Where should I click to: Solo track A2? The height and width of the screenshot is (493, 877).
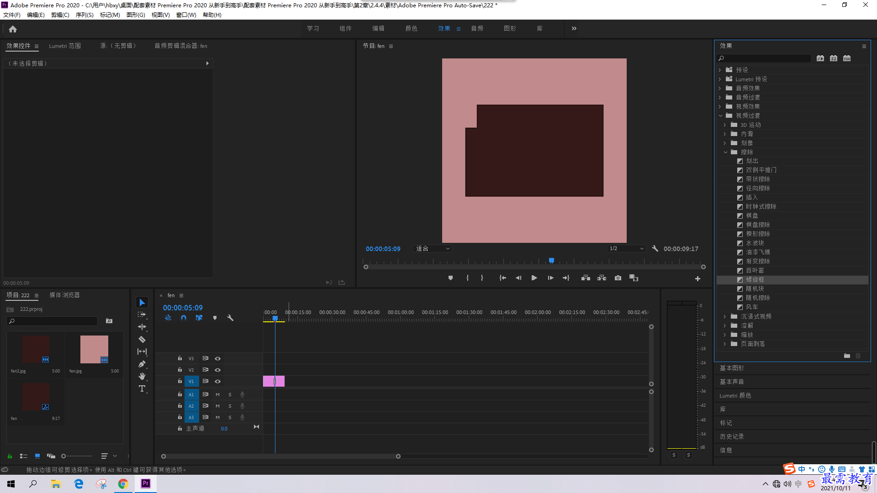click(230, 406)
